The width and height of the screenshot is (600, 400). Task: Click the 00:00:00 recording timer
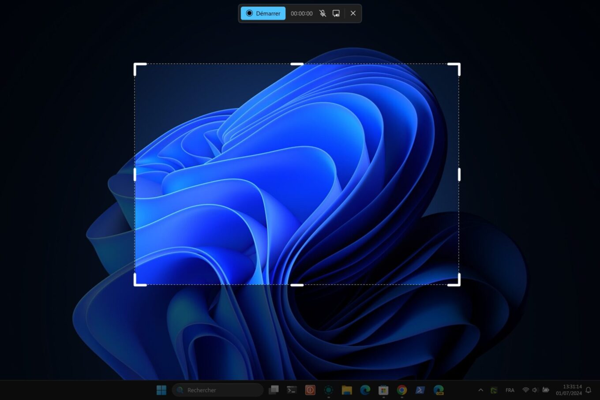click(x=302, y=14)
